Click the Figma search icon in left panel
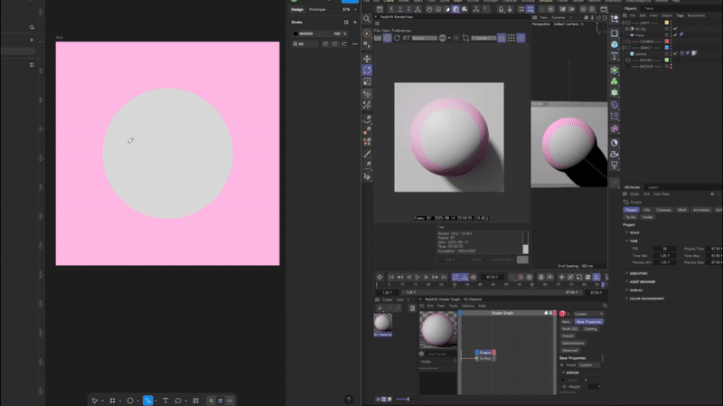The width and height of the screenshot is (723, 406). pyautogui.click(x=32, y=27)
